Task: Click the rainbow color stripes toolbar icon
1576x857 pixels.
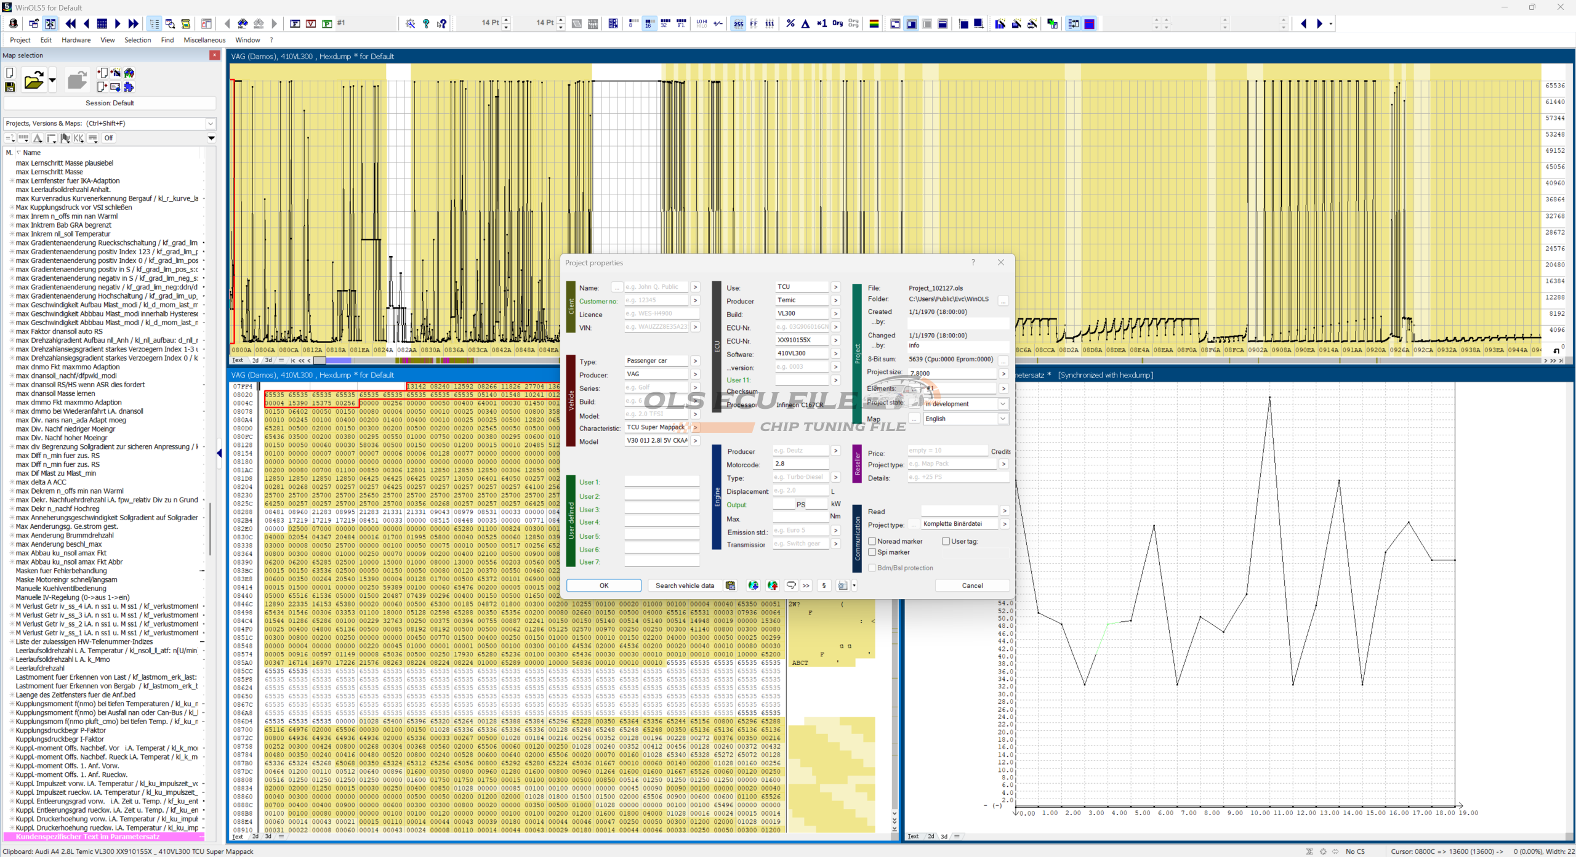Action: [x=874, y=23]
